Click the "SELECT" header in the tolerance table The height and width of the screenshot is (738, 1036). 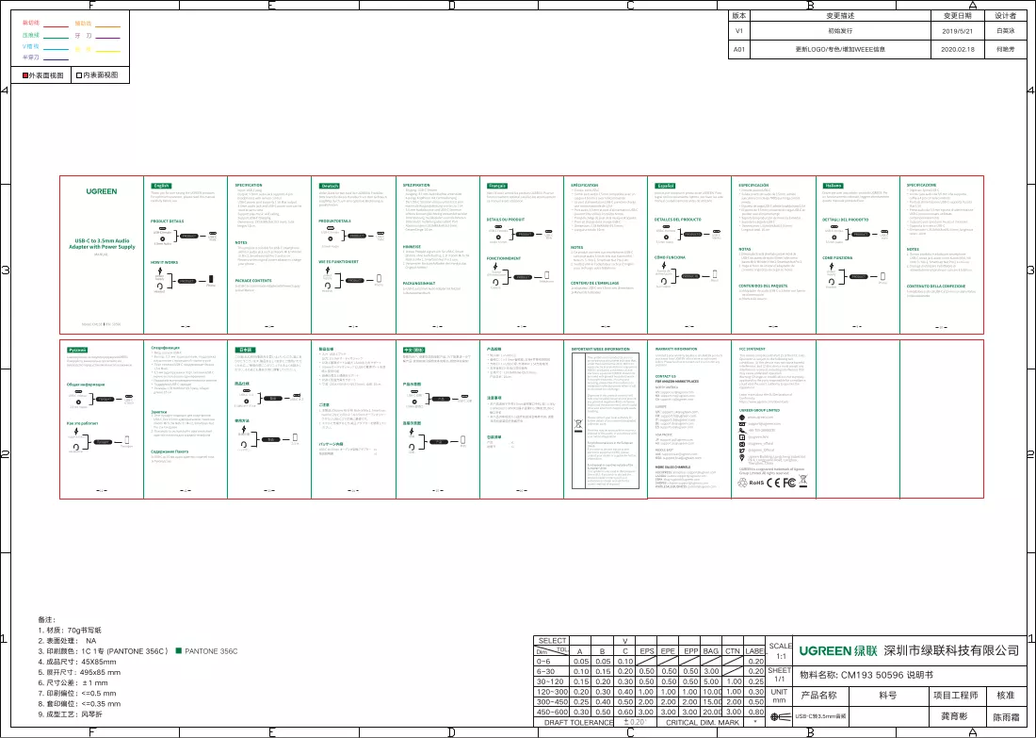pos(552,640)
